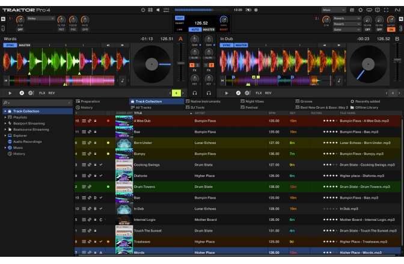This screenshot has height=264, width=404.
Task: Click the SPR button in FX unit 1
Action: coord(85,29)
